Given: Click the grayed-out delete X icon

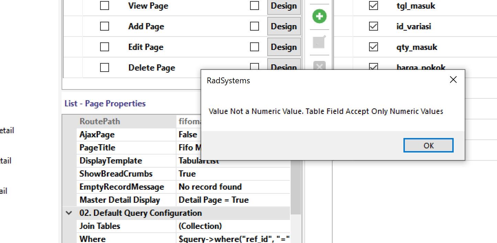Looking at the screenshot, I should point(319,65).
